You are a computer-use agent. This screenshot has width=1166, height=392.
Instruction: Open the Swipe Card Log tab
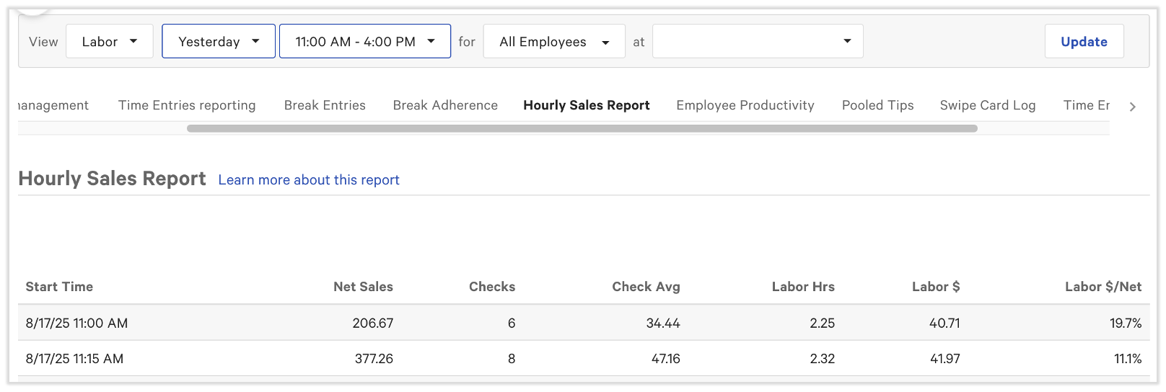point(987,105)
